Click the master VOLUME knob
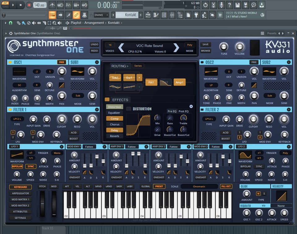Viewport: 297px width, 234px height. click(x=239, y=47)
